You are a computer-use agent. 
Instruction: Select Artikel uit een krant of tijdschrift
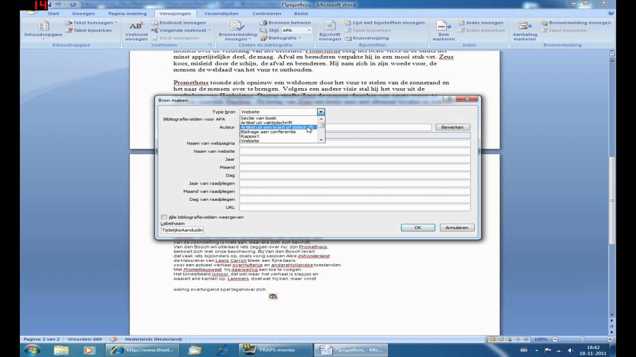(277, 127)
